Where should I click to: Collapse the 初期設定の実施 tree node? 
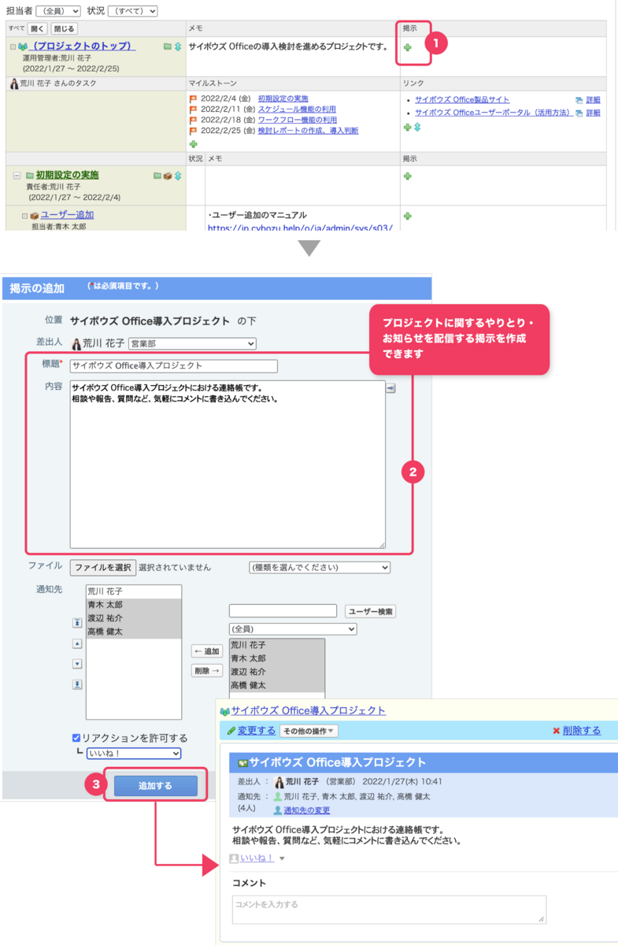click(x=17, y=176)
